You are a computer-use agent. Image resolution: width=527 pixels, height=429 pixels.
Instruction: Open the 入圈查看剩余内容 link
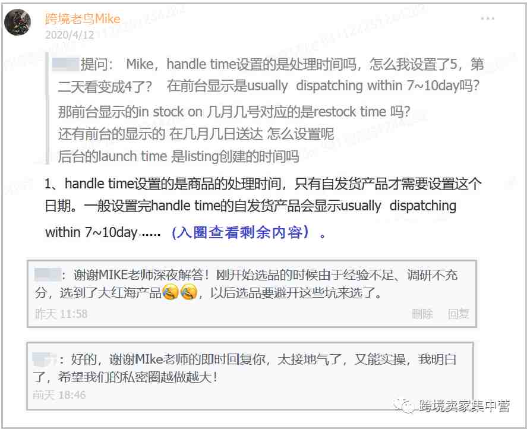[240, 232]
